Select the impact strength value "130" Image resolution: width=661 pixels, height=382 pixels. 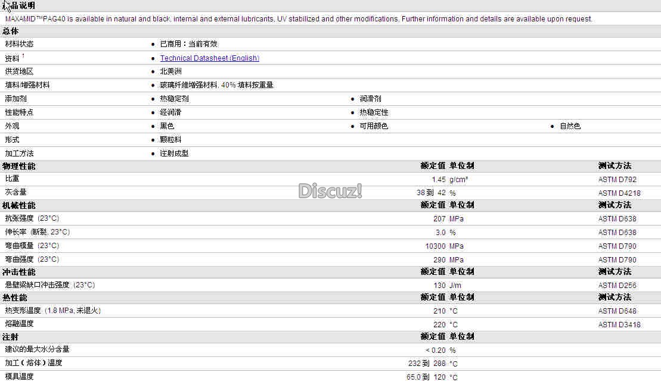(440, 285)
